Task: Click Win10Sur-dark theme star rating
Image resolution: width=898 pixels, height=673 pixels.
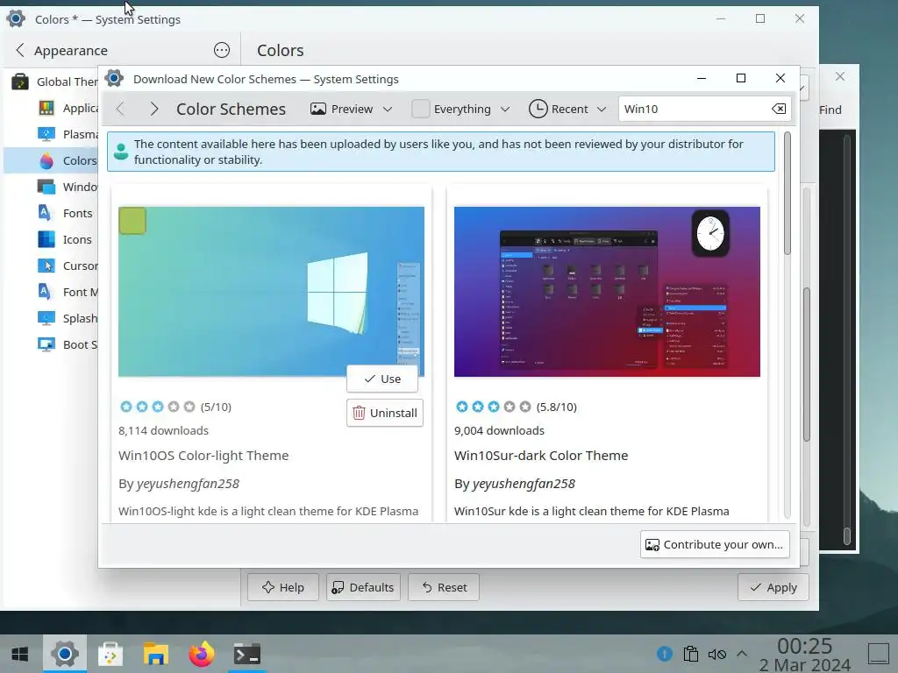Action: (493, 407)
